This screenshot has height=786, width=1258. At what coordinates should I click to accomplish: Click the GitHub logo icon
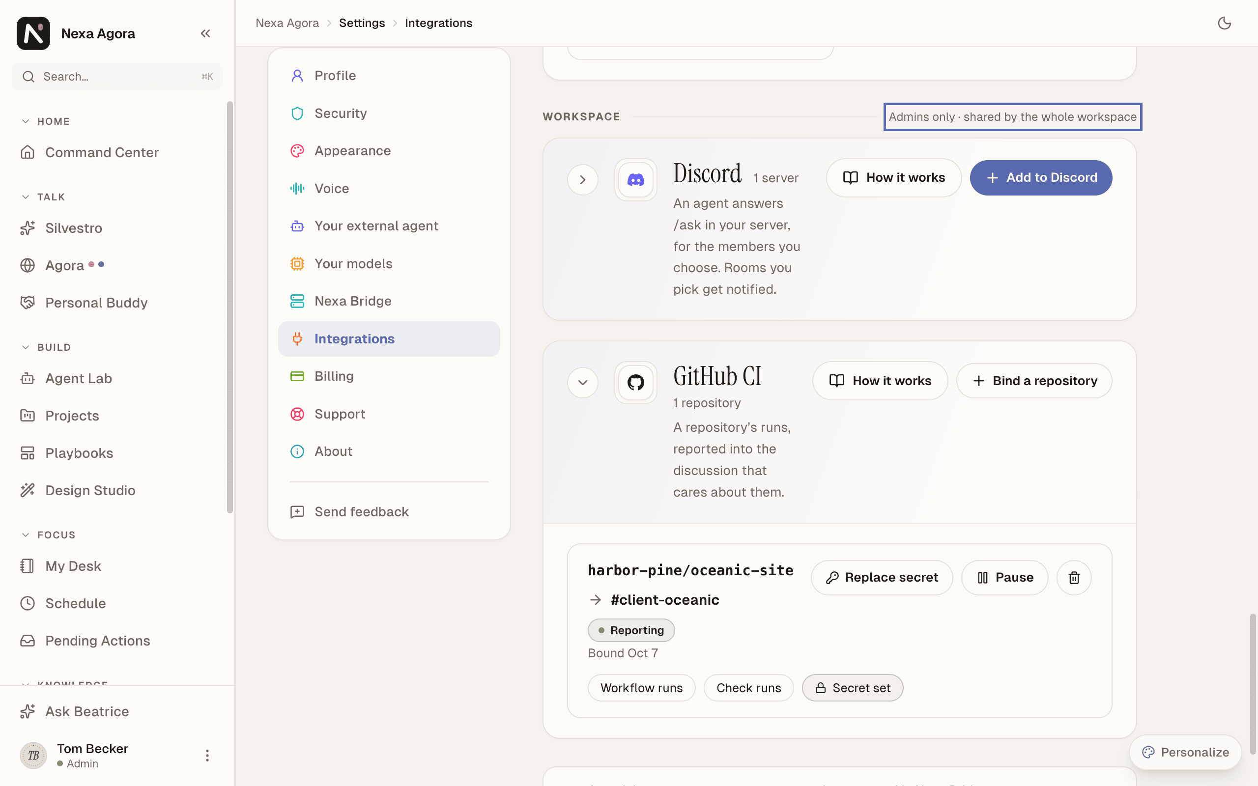(635, 383)
